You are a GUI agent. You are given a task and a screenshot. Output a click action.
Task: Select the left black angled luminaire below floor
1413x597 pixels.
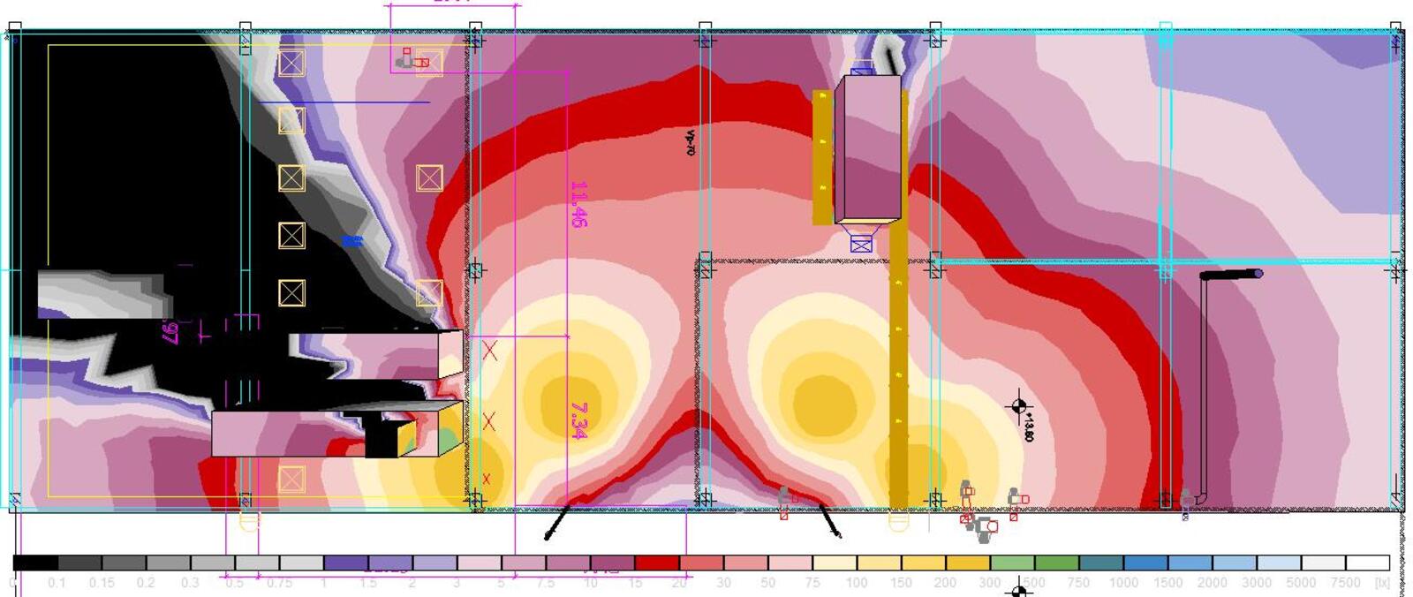click(556, 522)
